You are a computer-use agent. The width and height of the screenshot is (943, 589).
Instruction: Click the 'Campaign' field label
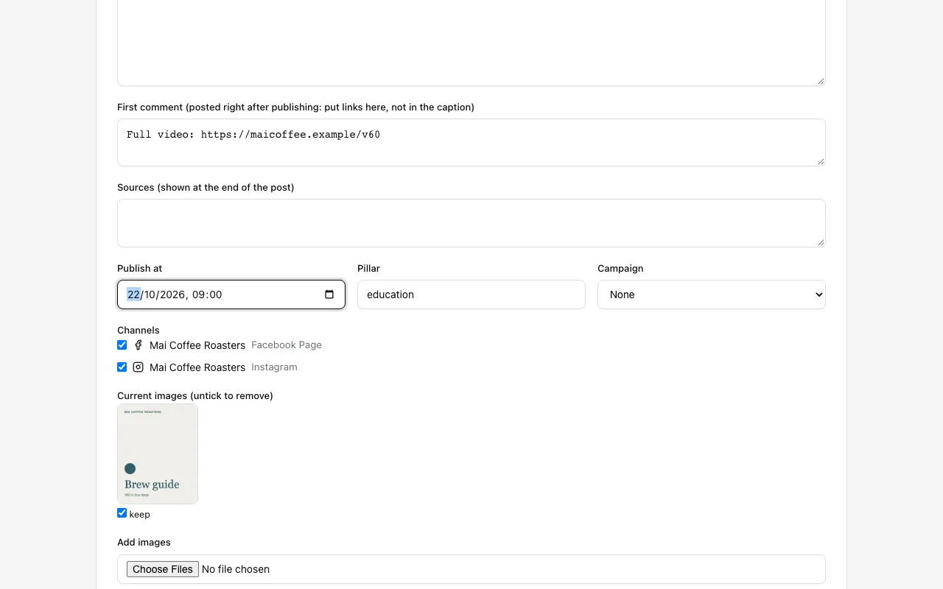pos(620,269)
